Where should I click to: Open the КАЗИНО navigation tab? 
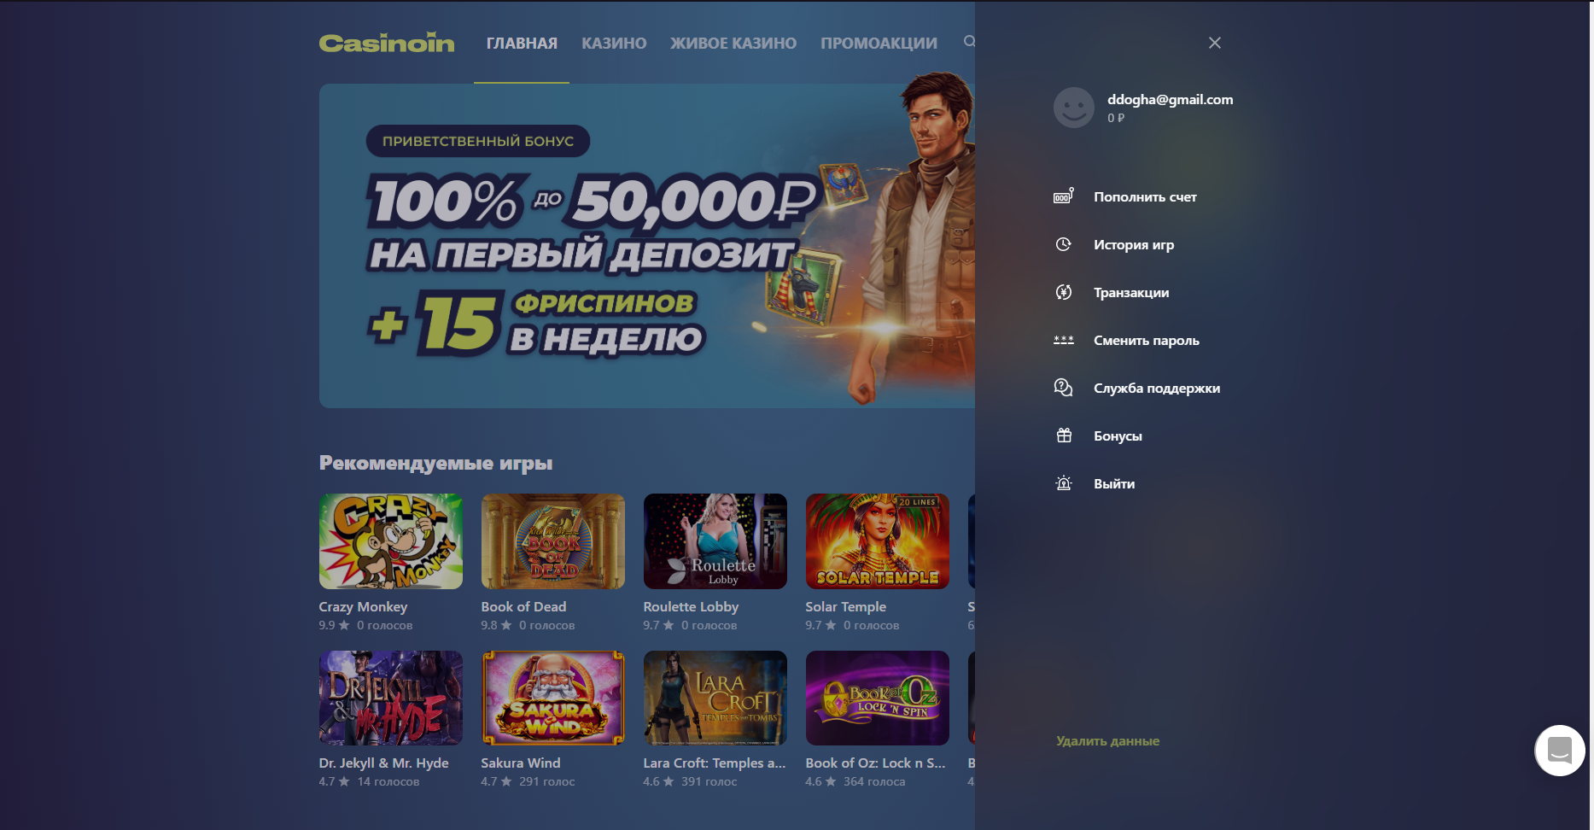[x=614, y=43]
